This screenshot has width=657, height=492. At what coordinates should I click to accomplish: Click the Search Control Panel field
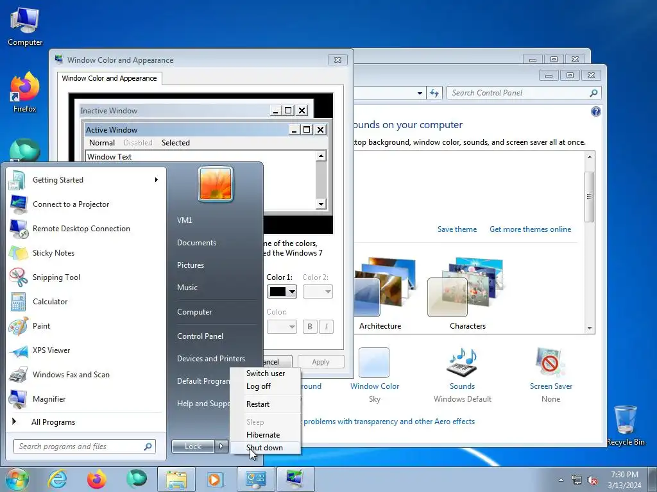tap(524, 93)
